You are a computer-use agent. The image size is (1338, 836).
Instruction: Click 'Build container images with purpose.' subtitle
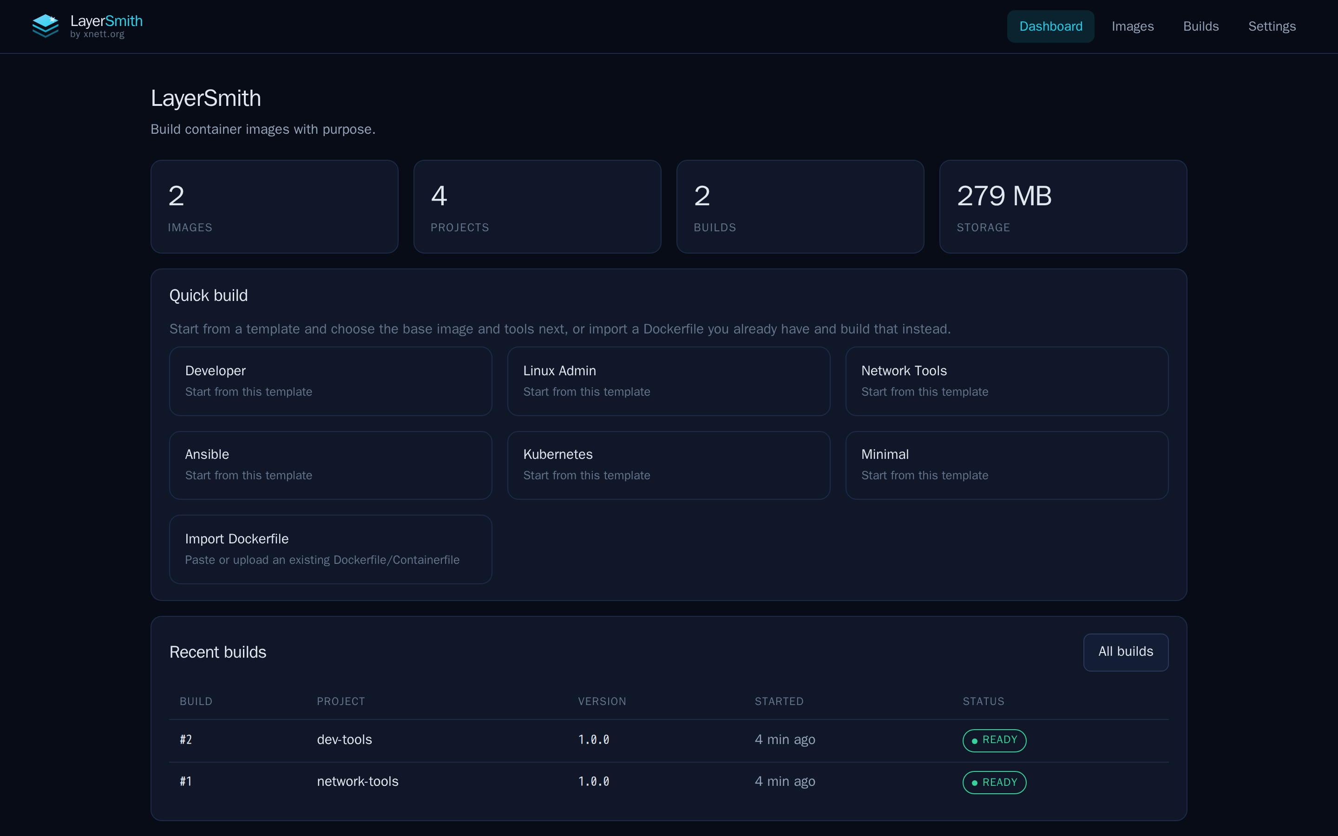coord(263,130)
